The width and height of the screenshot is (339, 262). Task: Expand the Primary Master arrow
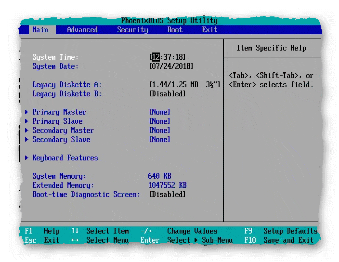click(26, 112)
